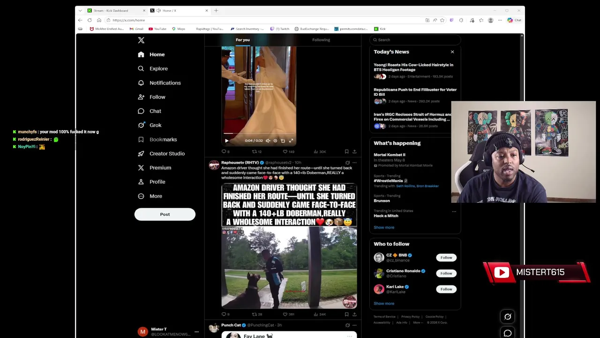This screenshot has height=338, width=600.
Task: Show more under Who to follow
Action: [x=384, y=303]
